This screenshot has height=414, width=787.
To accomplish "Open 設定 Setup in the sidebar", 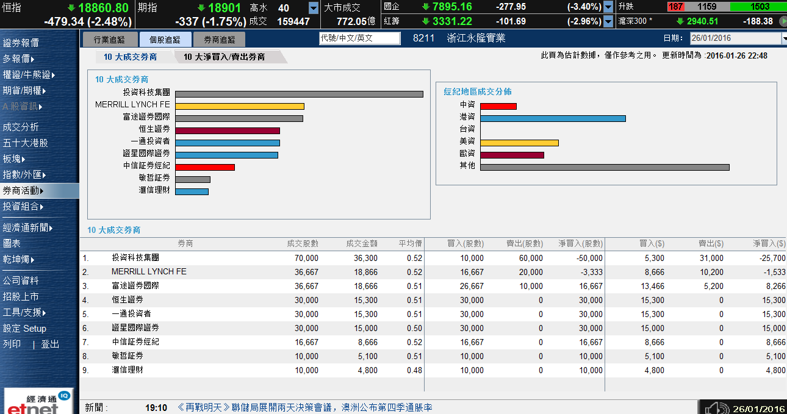I will (24, 328).
